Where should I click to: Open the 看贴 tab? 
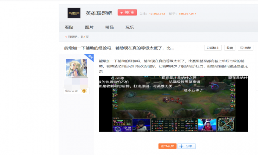pyautogui.click(x=69, y=27)
